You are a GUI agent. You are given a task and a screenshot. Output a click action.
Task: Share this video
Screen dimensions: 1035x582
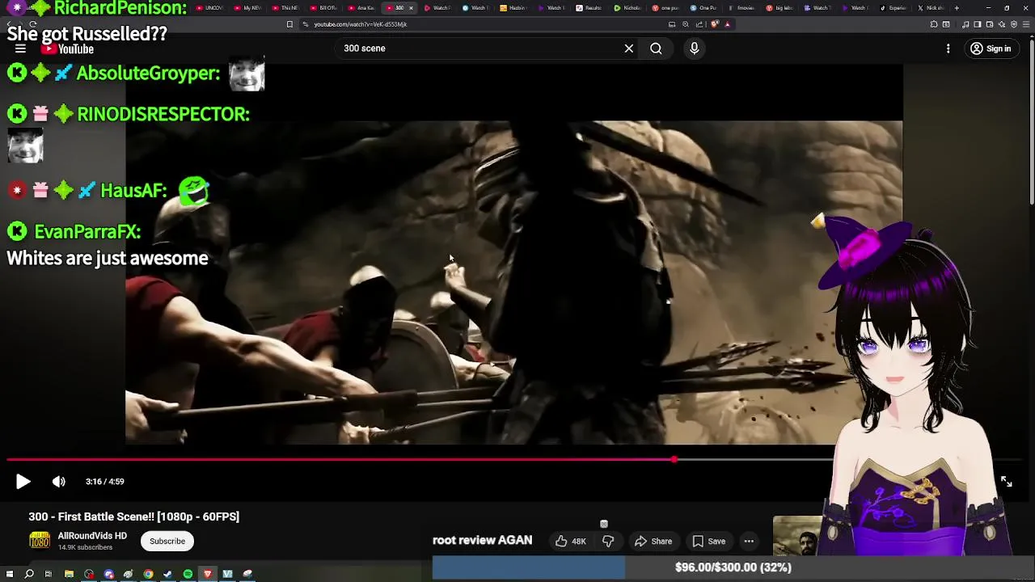pos(653,542)
